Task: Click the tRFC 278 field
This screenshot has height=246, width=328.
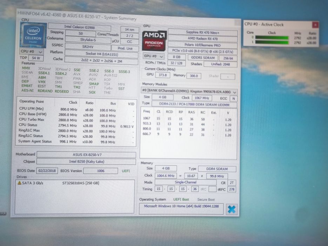Action: tap(232, 189)
